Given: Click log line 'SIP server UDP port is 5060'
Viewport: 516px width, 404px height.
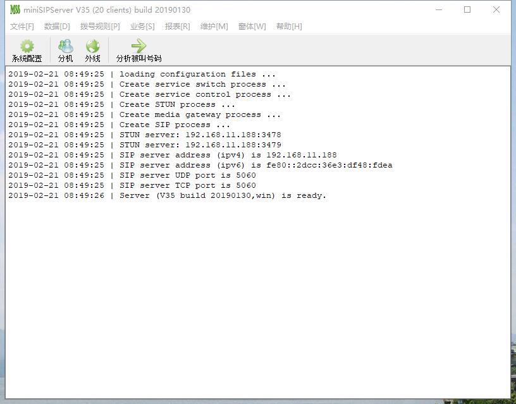Looking at the screenshot, I should pos(132,175).
